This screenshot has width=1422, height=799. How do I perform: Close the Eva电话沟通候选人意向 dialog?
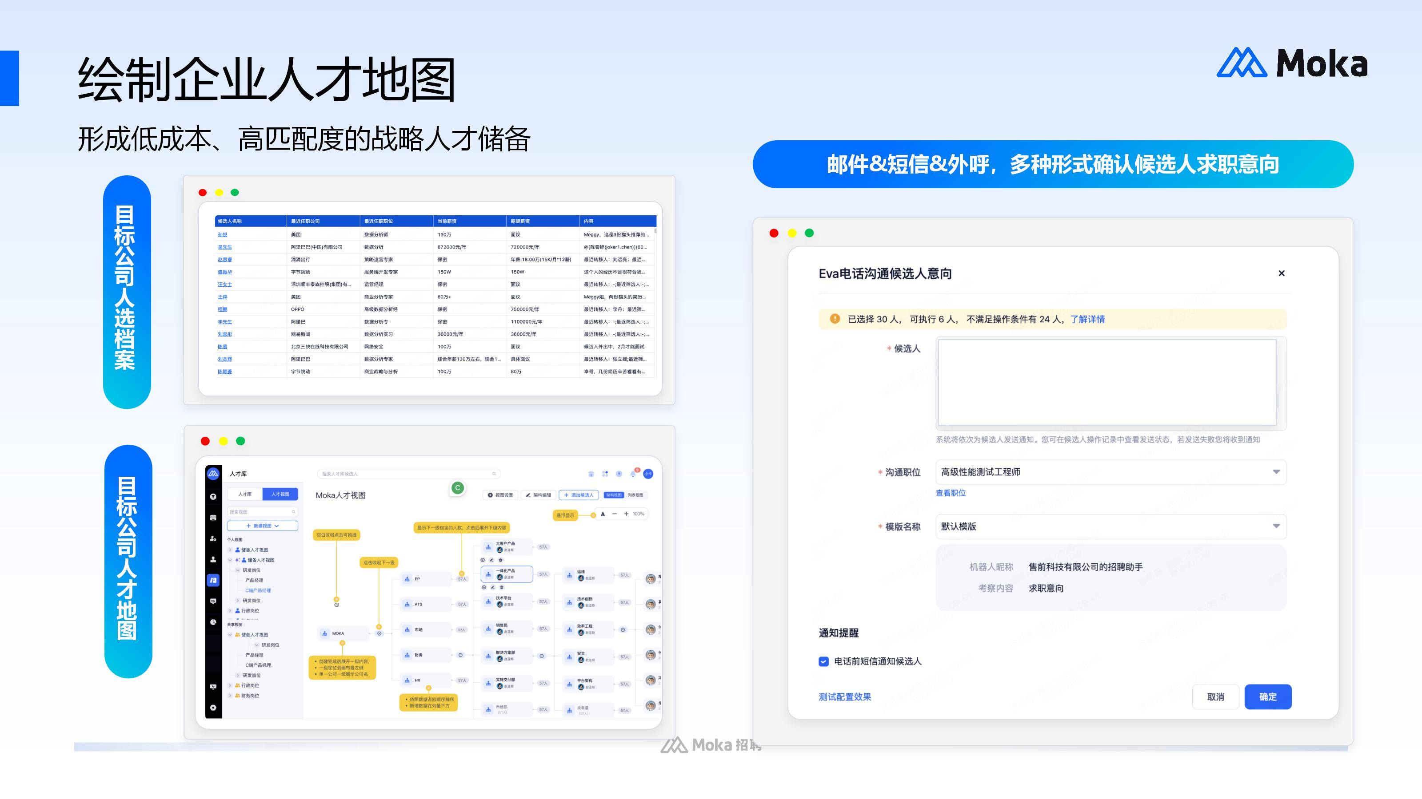point(1281,273)
